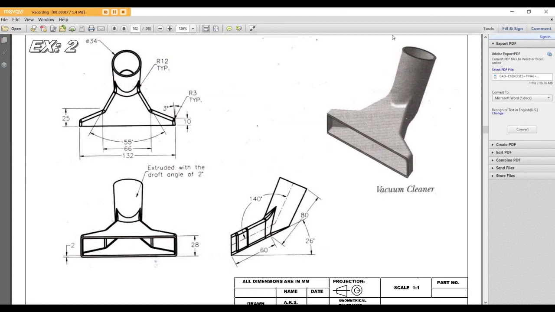Image resolution: width=555 pixels, height=312 pixels.
Task: Expand the Combine PDF section
Action: (522, 160)
